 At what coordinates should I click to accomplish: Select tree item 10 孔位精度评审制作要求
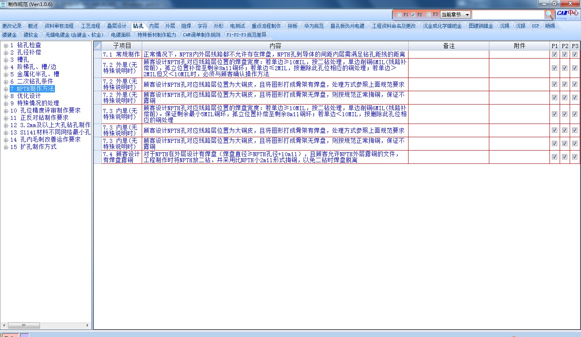click(x=45, y=111)
